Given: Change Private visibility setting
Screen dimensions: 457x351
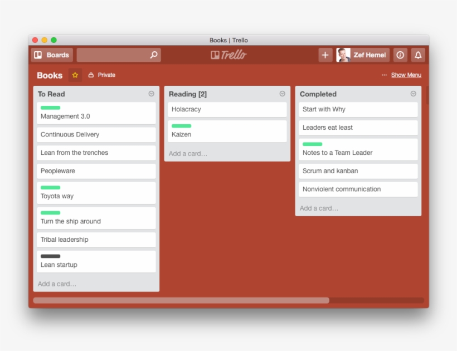Looking at the screenshot, I should pyautogui.click(x=102, y=75).
